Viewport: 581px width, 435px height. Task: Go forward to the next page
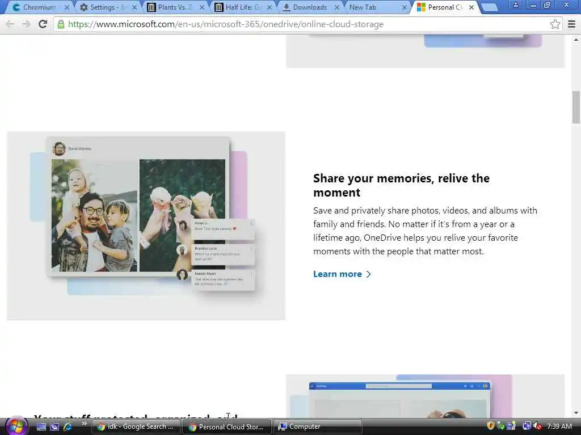click(x=26, y=24)
